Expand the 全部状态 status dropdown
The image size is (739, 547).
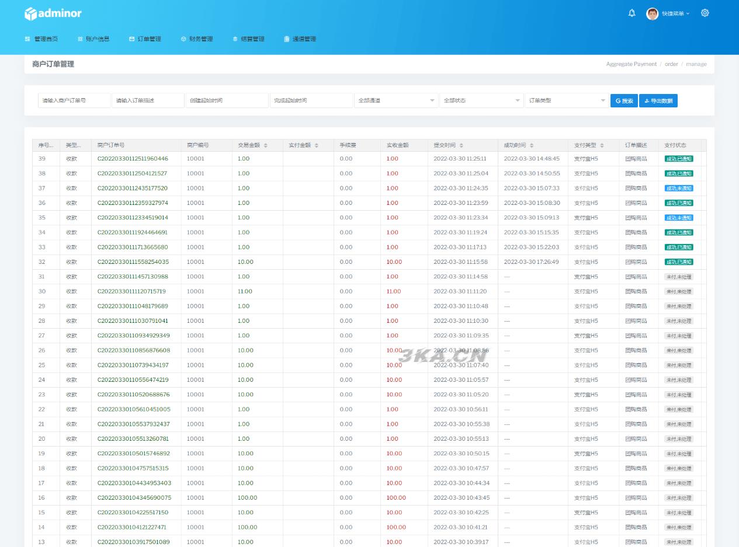click(x=481, y=100)
